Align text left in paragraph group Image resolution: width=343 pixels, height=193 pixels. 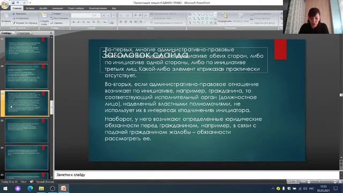(121, 22)
